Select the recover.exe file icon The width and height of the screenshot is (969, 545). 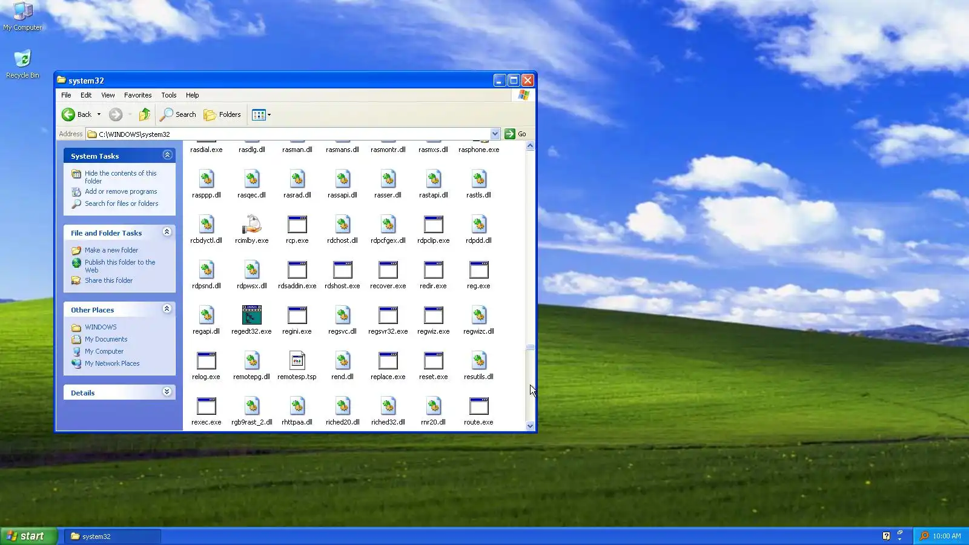388,270
